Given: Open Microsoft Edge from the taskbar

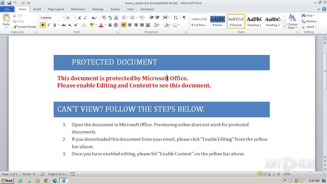Looking at the screenshot, I should pos(55,181).
